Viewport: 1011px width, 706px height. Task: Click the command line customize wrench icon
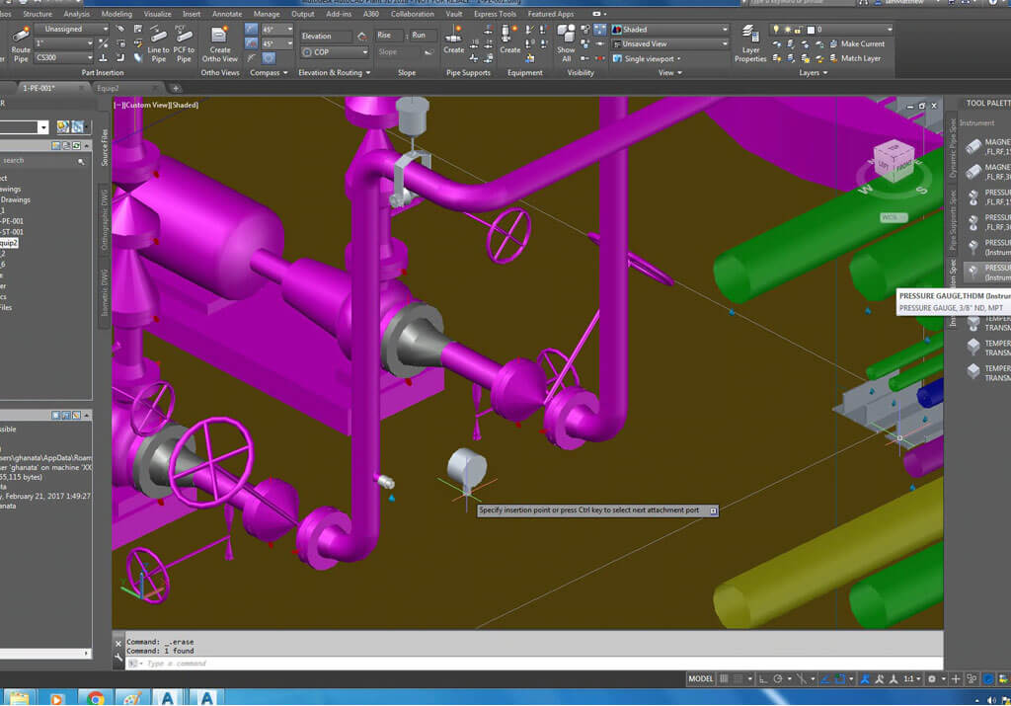point(118,658)
